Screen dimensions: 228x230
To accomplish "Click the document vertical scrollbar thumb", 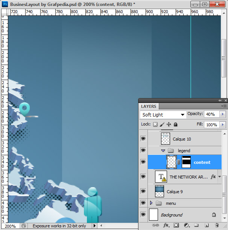I will (223, 58).
